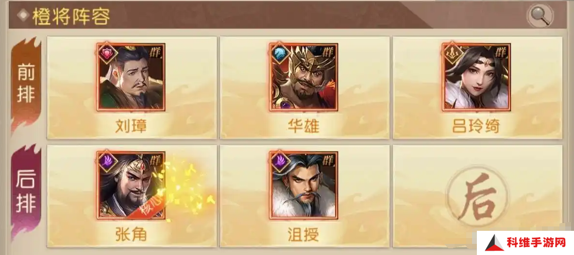Viewport: 574px width, 255px height.
Task: Select the 沮授 hero portrait
Action: 304,185
